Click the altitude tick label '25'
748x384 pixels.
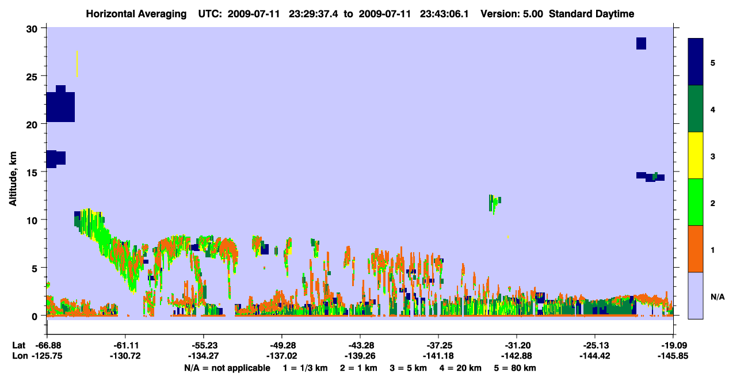tap(33, 76)
